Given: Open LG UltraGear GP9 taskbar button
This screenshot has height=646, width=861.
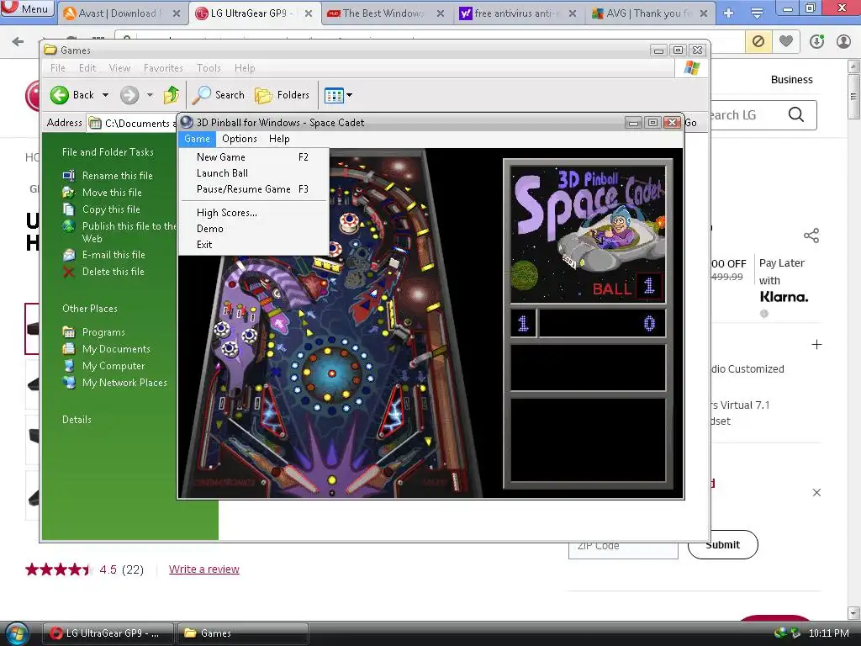Looking at the screenshot, I should [108, 633].
